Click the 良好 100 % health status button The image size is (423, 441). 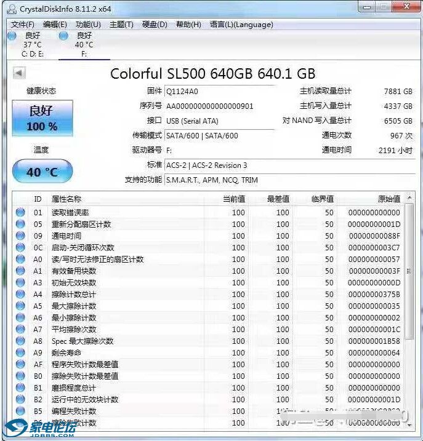42,118
